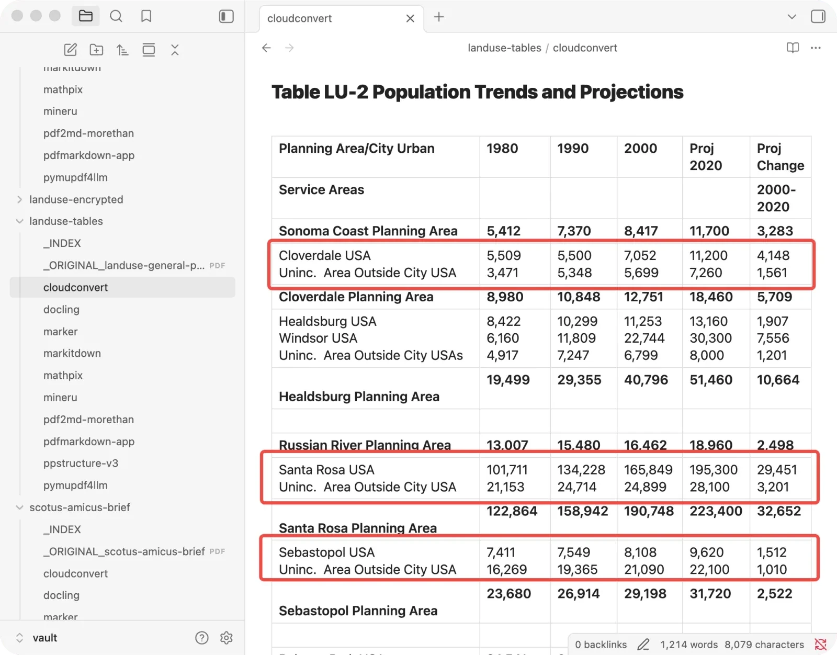This screenshot has height=655, width=837.
Task: Create a new note with the pencil icon
Action: click(70, 50)
